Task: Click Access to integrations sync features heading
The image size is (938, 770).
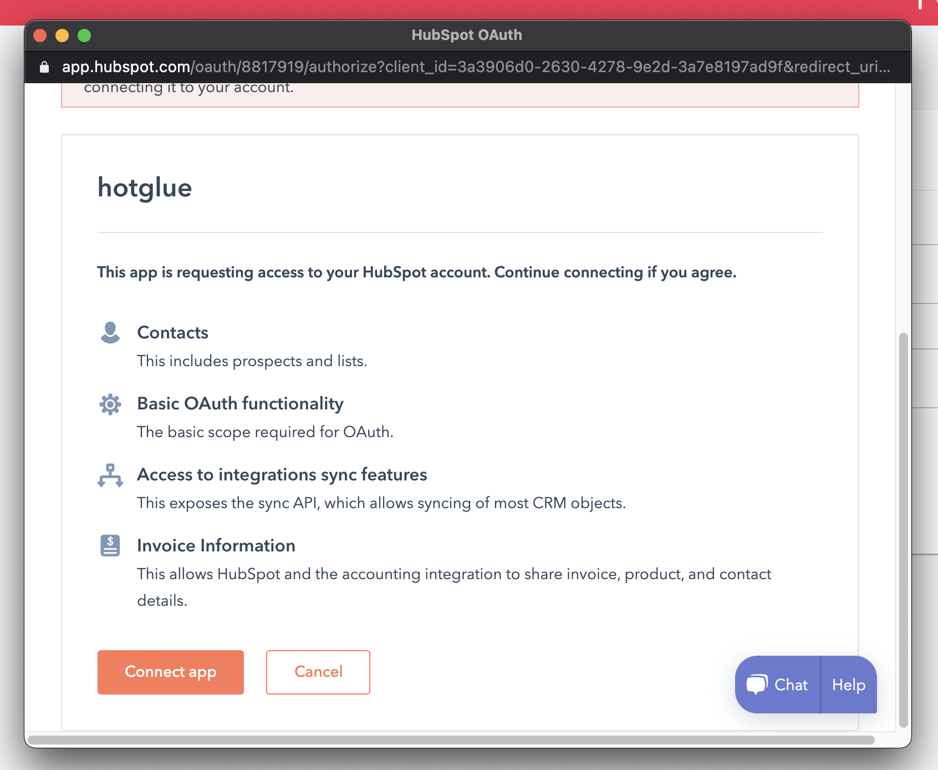Action: point(282,474)
